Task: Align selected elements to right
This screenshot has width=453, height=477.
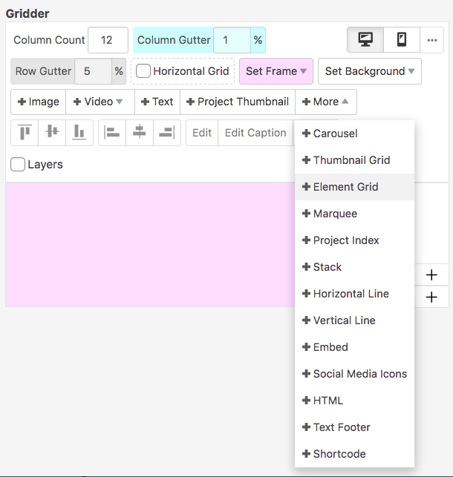Action: 167,133
